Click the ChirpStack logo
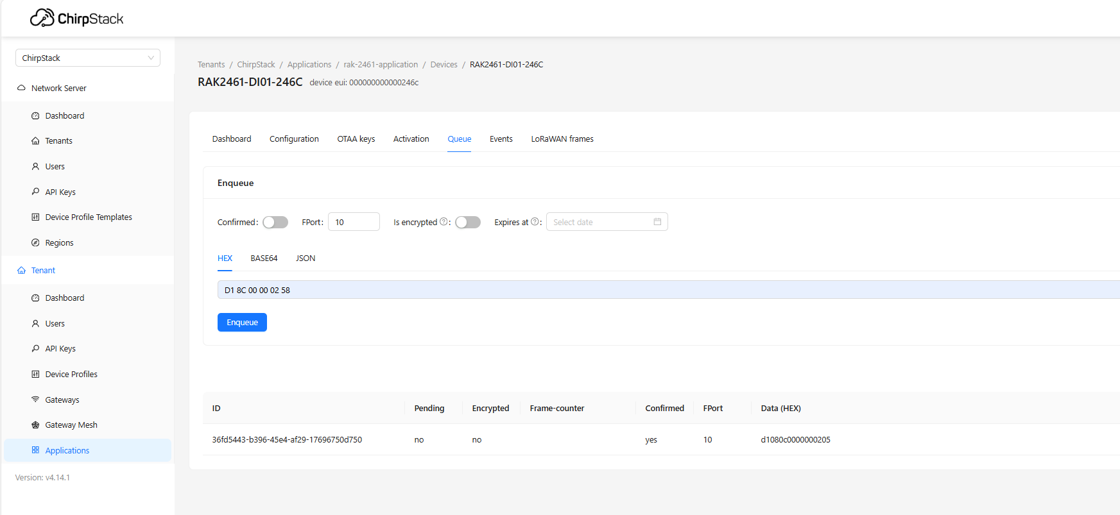 tap(76, 18)
